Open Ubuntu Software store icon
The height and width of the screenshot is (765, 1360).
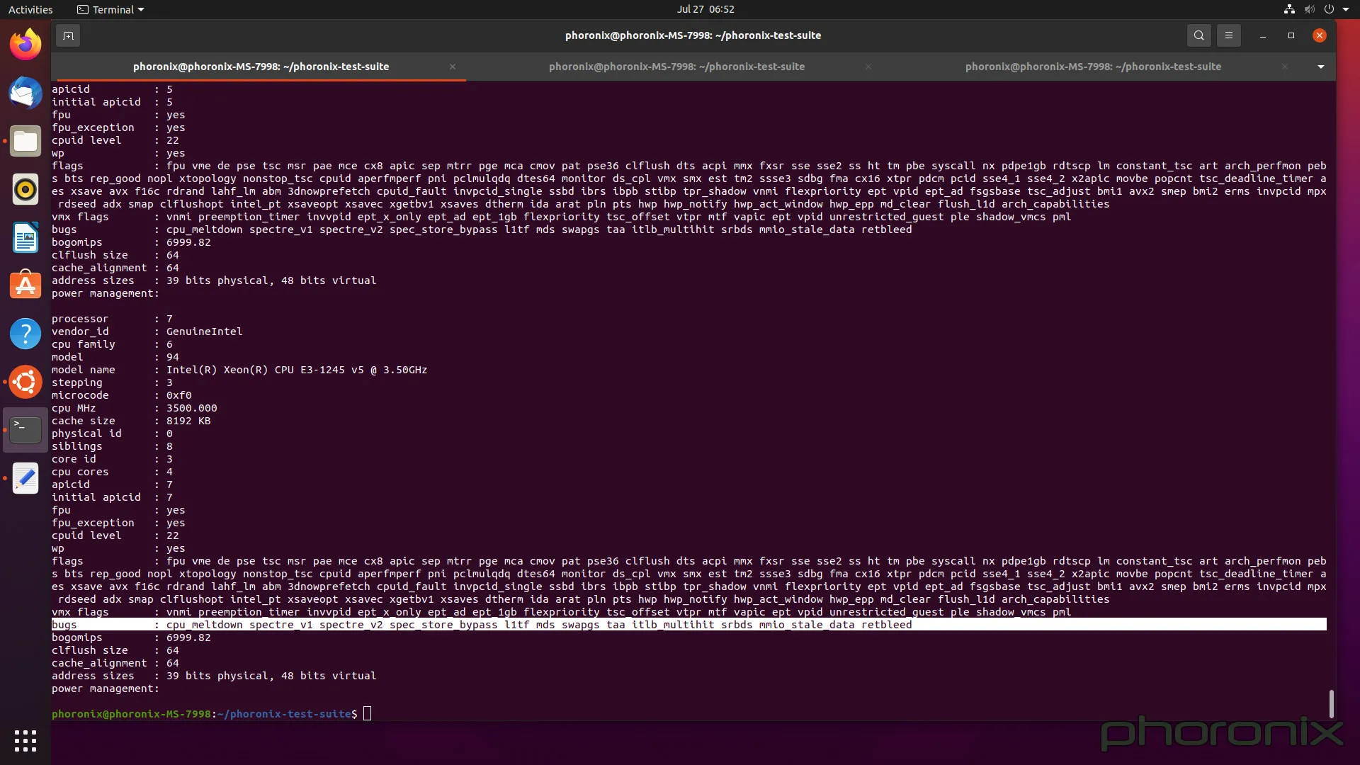(25, 285)
